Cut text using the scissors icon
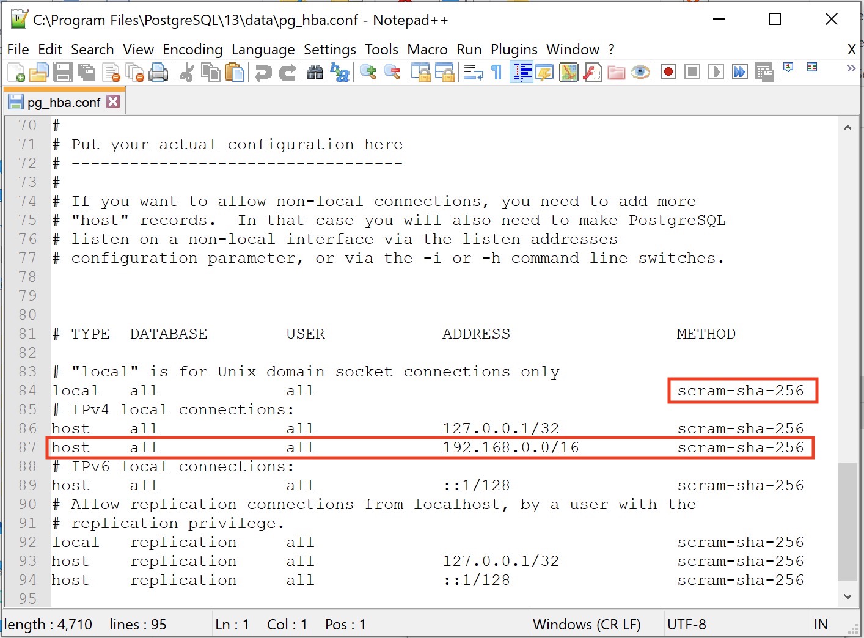The width and height of the screenshot is (864, 638). [187, 71]
